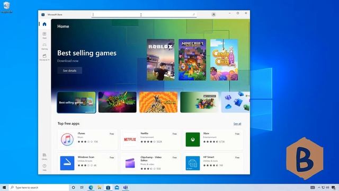Click the Free label on iTunes card
Image resolution: width=339 pixels, height=191 pixels.
pyautogui.click(x=112, y=134)
